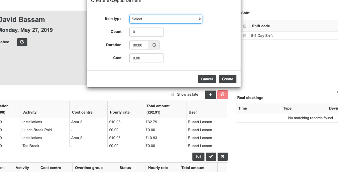Toggle the Shift code header checkbox
Image resolution: width=338 pixels, height=172 pixels.
coord(245,26)
